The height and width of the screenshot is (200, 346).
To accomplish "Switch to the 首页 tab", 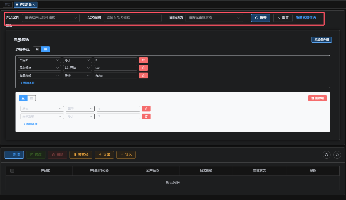I will tap(8, 5).
